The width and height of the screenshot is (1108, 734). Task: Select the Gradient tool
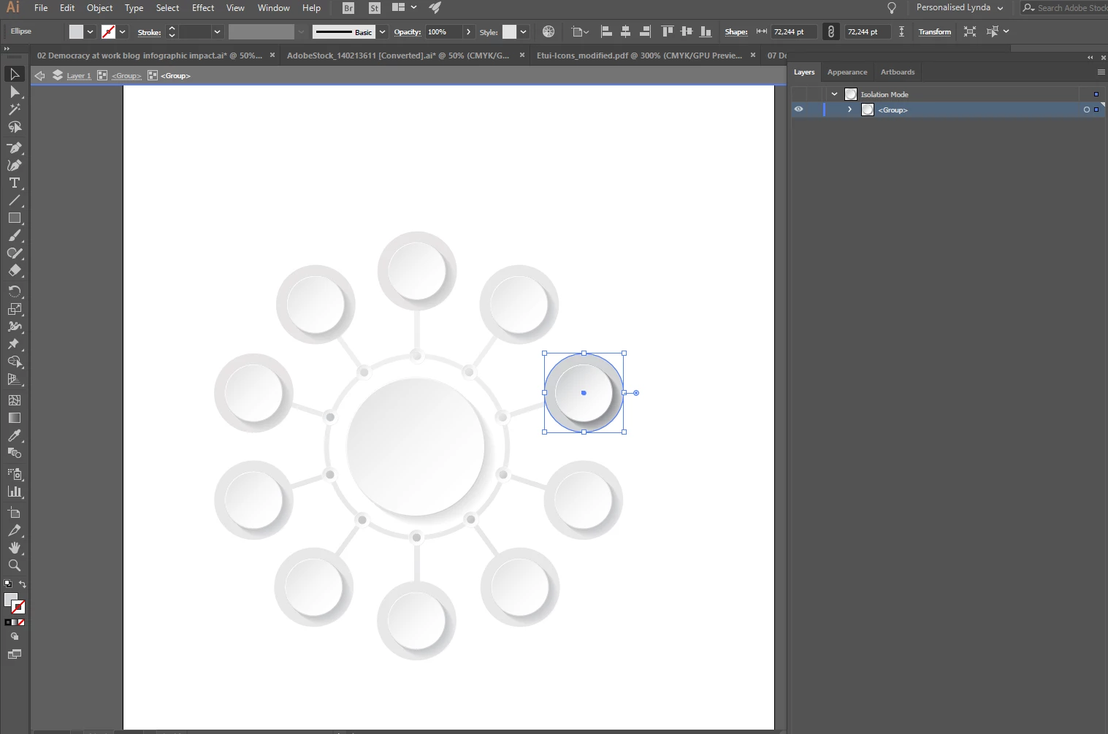(x=15, y=418)
